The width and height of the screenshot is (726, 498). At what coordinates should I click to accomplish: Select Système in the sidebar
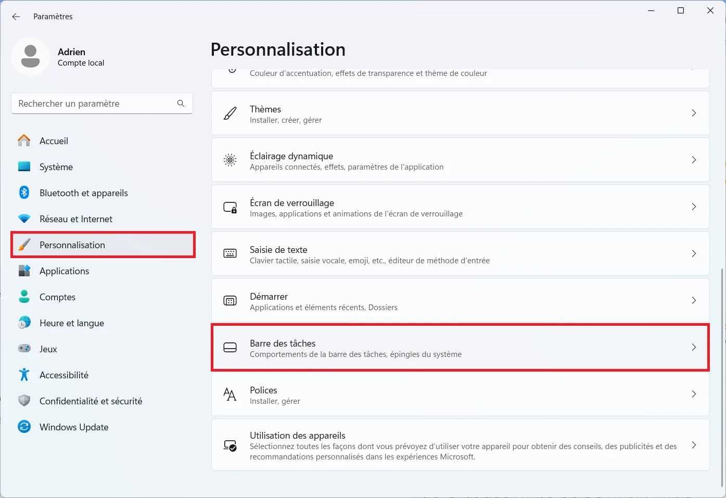[x=102, y=167]
